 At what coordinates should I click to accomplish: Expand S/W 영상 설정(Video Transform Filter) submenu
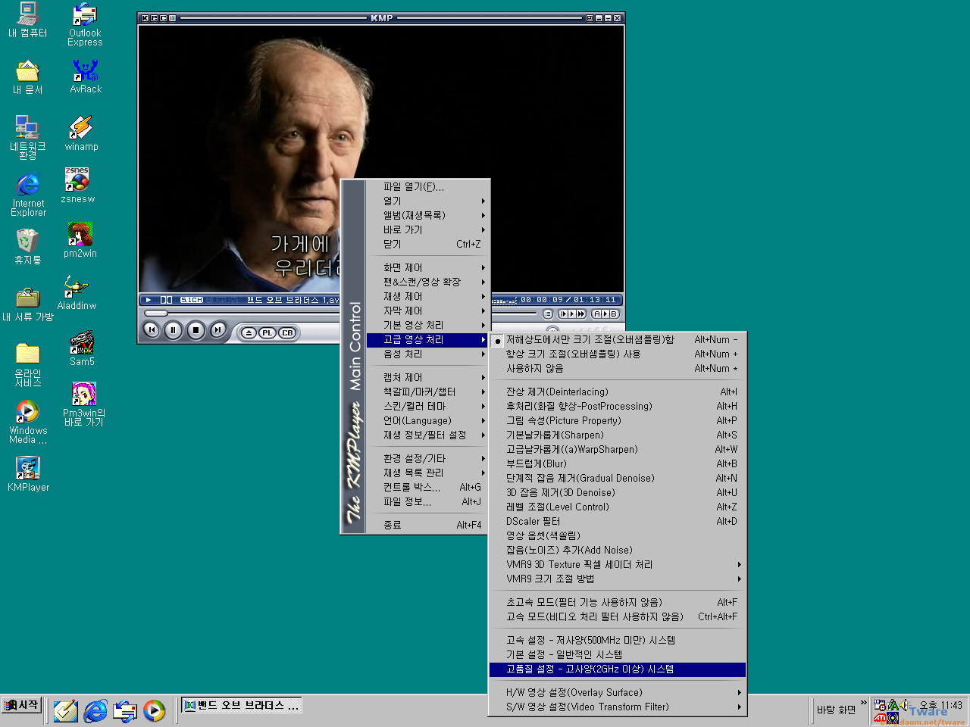(x=618, y=707)
